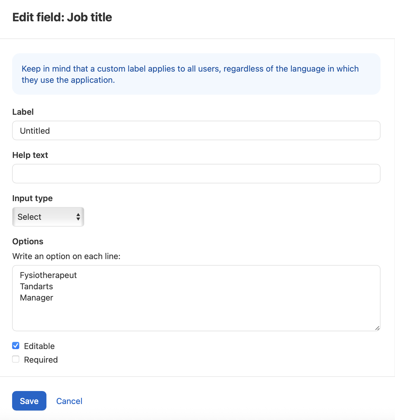Click the up-down arrows on Input type
Viewport: 395px width, 420px height.
tap(78, 217)
